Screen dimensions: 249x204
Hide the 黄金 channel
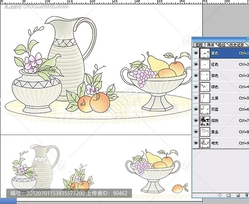tap(196, 132)
